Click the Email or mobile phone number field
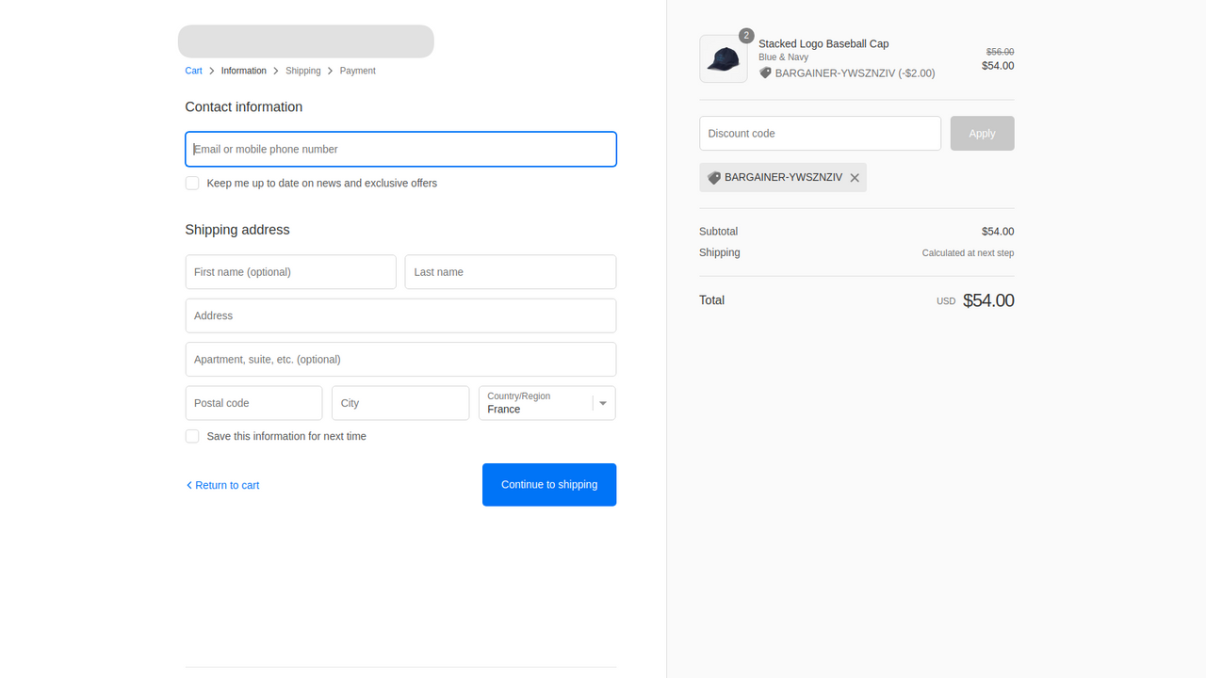 point(400,150)
